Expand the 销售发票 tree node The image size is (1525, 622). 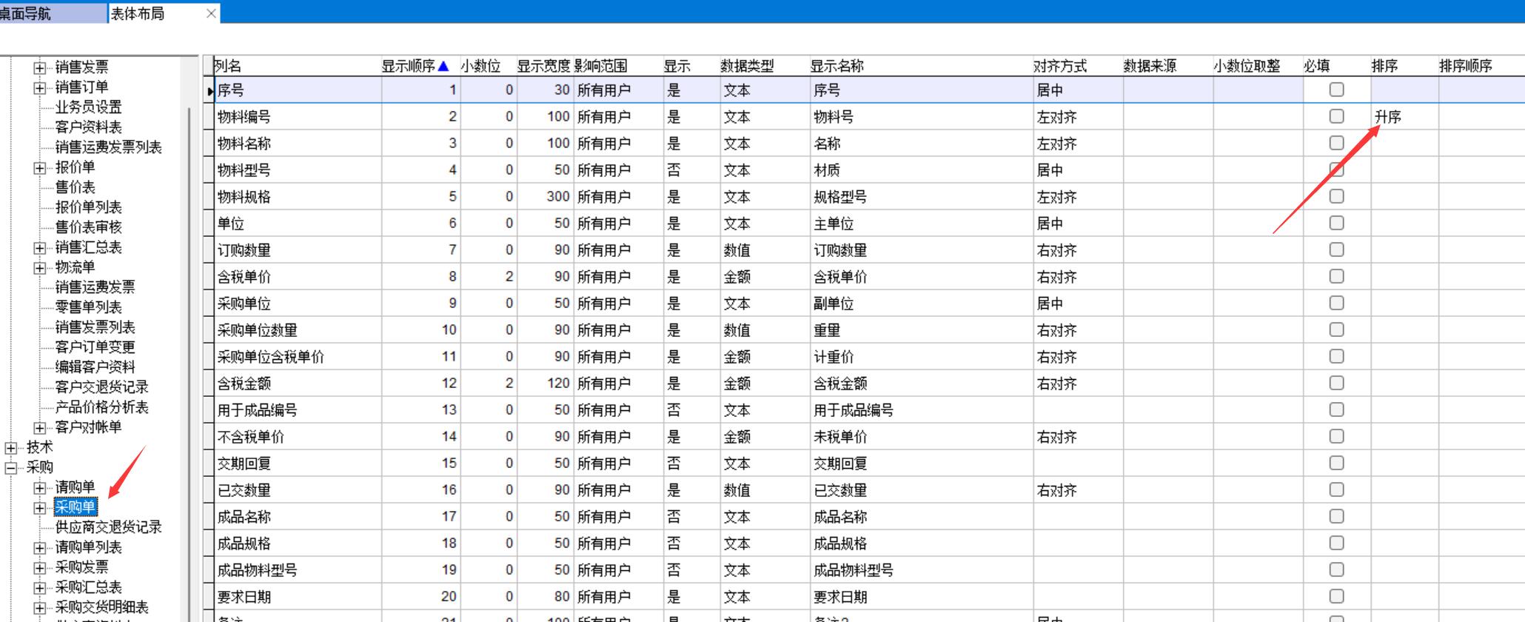(x=40, y=68)
